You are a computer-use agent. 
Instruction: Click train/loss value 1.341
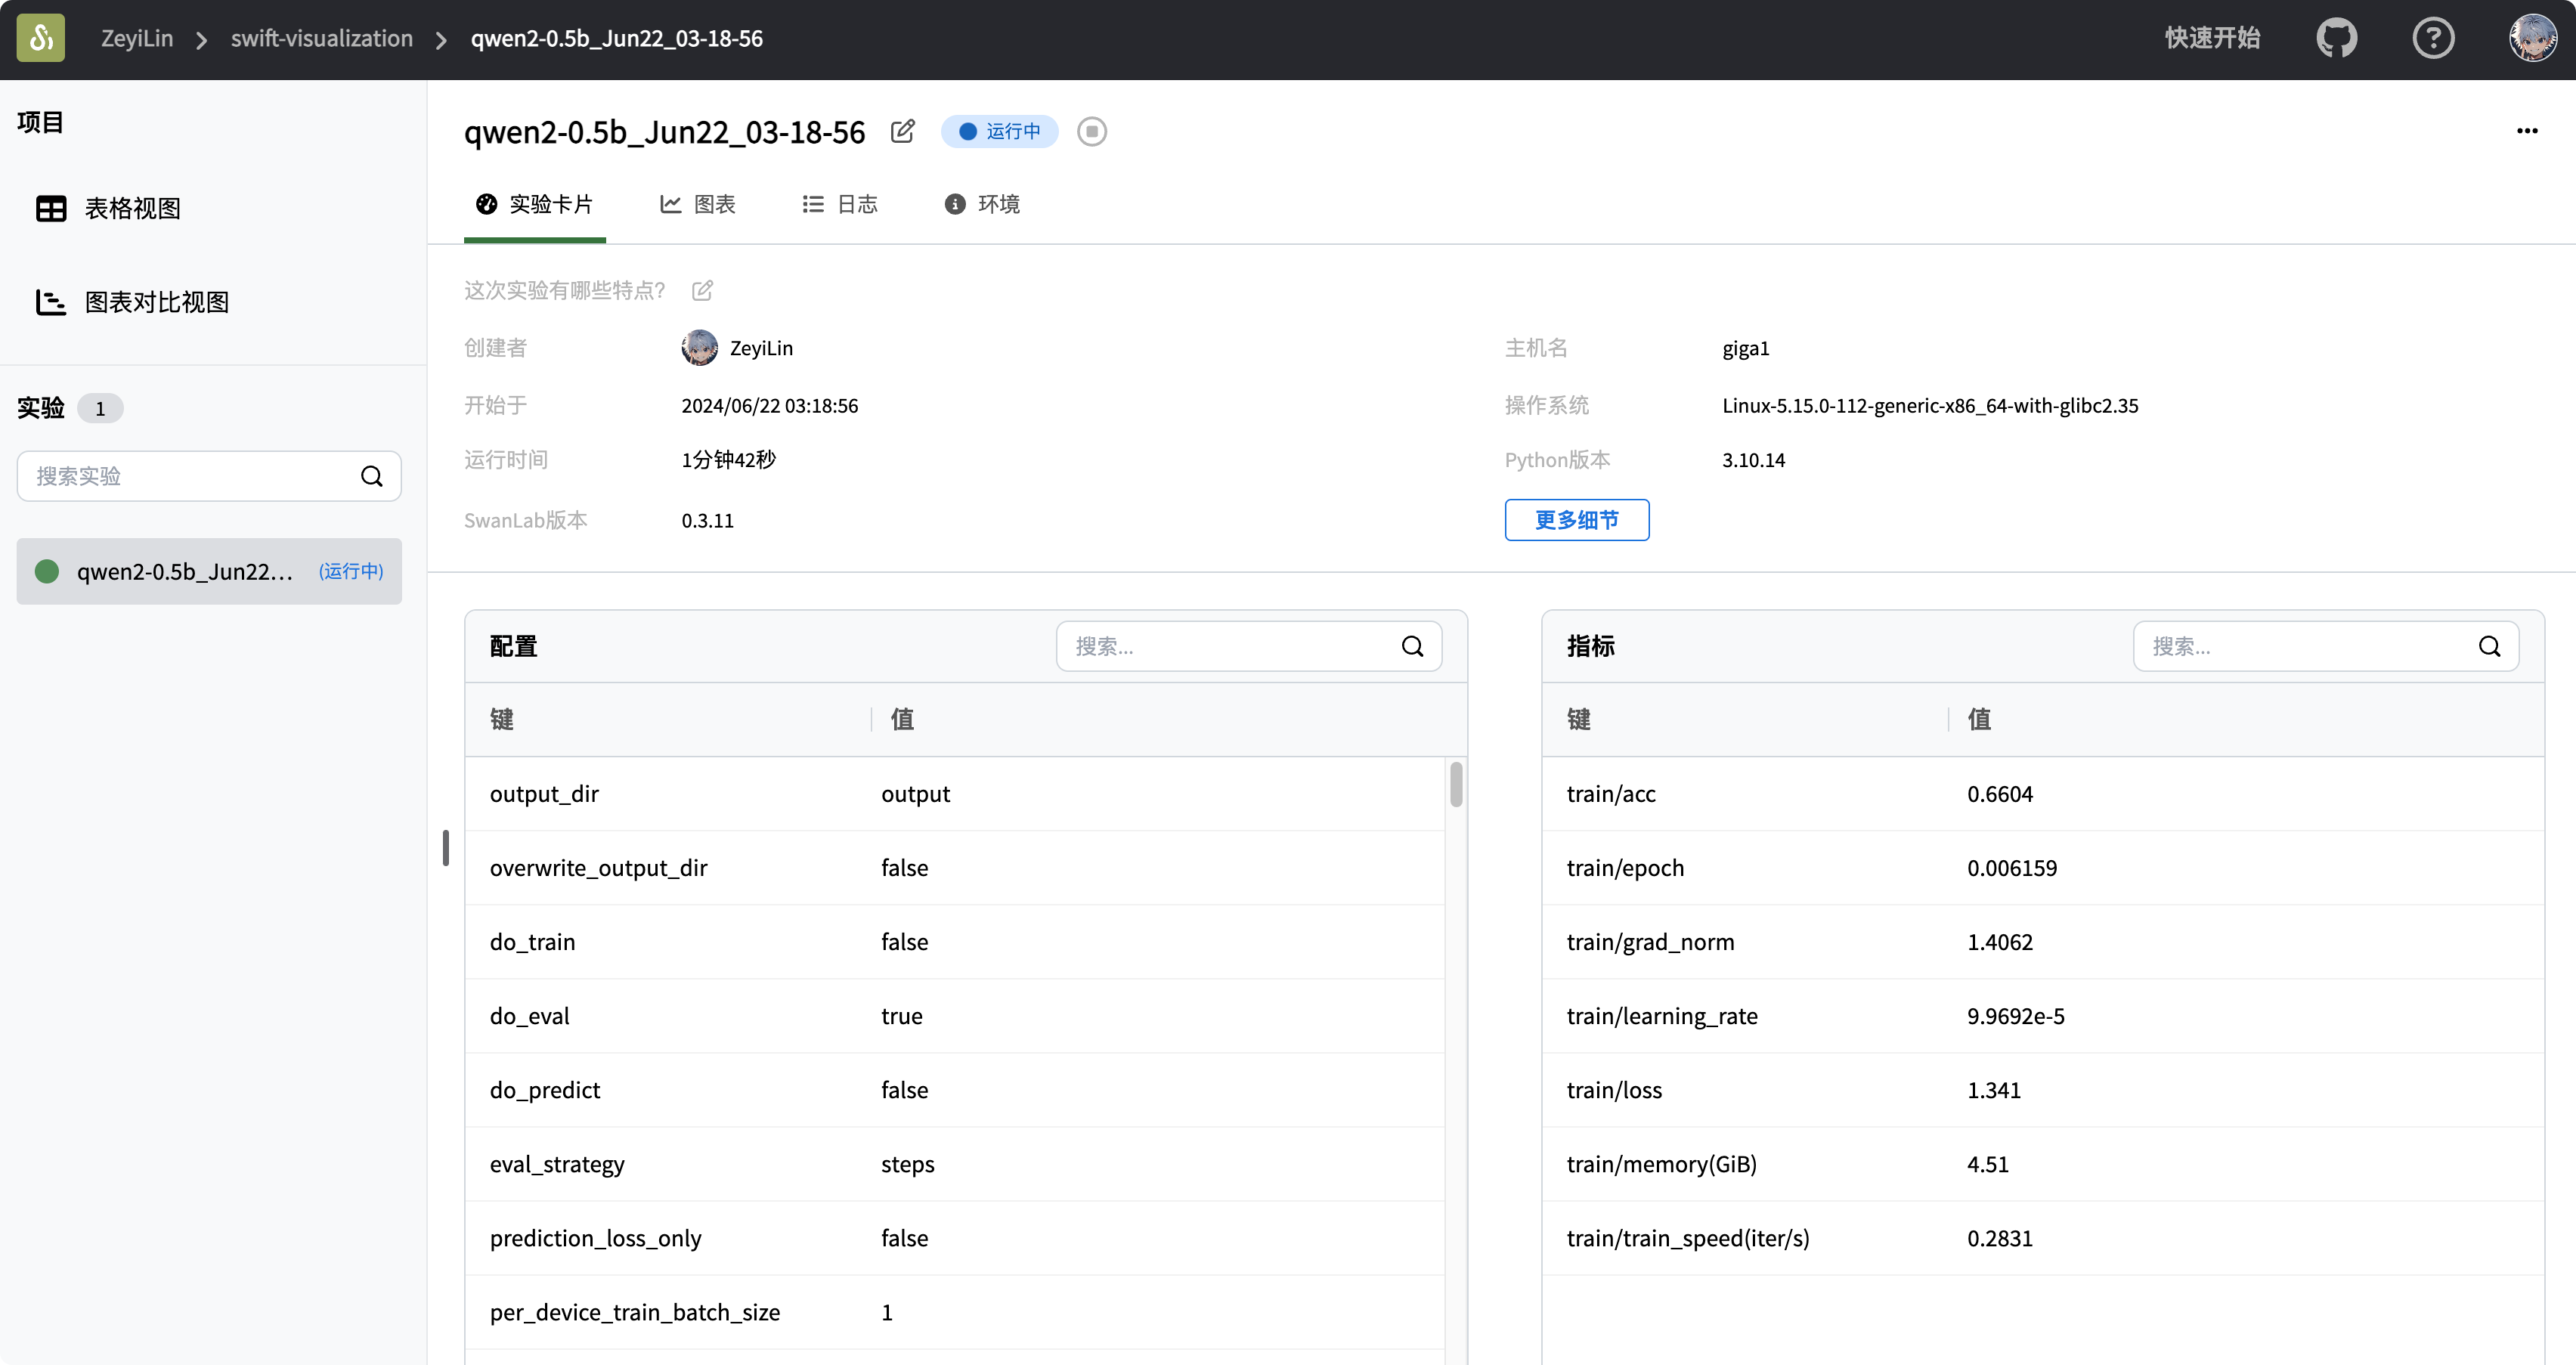[1994, 1090]
